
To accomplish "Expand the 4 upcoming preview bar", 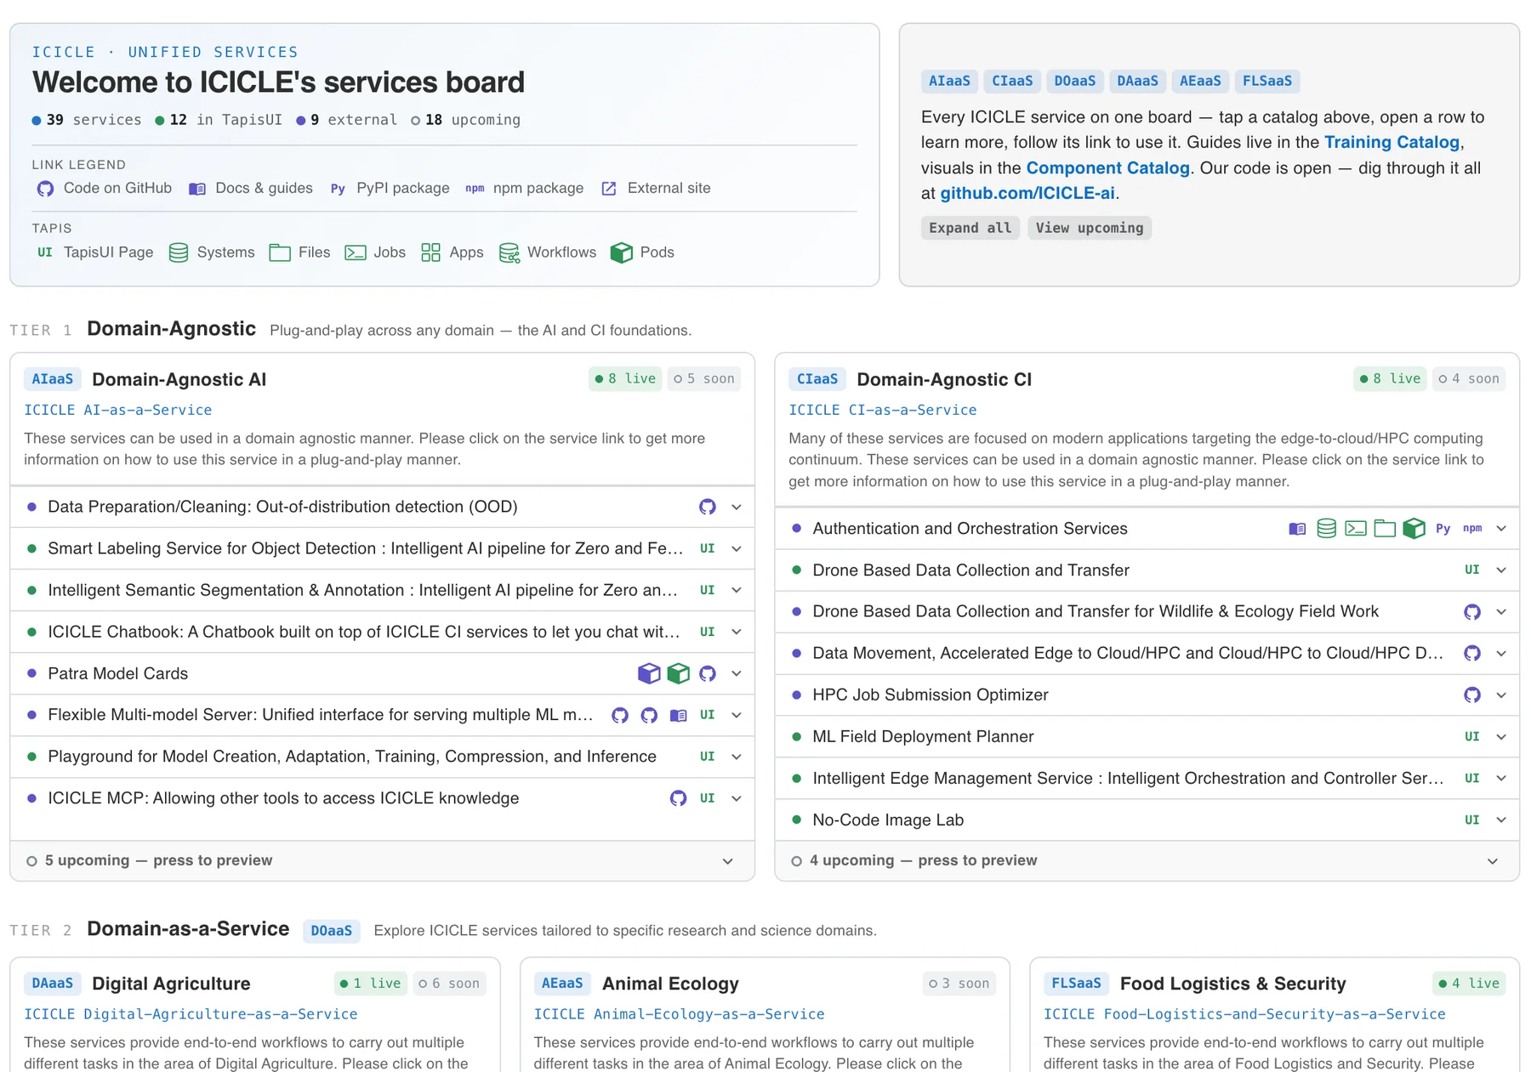I will (1147, 860).
